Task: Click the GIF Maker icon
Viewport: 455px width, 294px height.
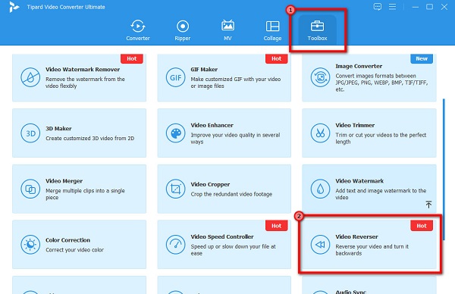Action: (x=176, y=77)
